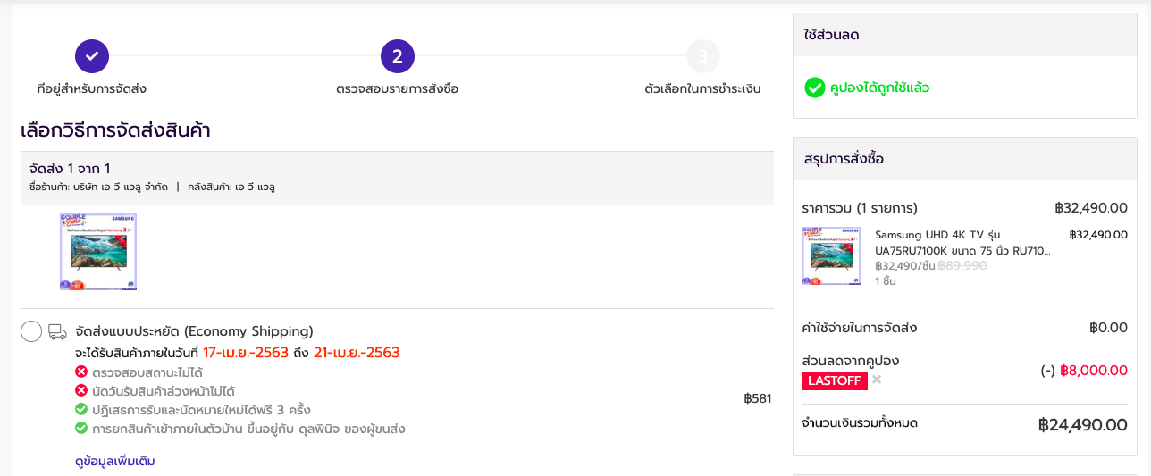
Task: Select ตรวจสอบรายการสั่งซื้อ step label
Action: (398, 89)
